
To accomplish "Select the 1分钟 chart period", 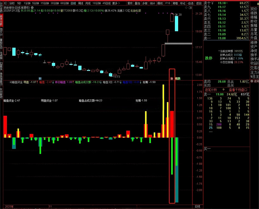I will coord(27,3).
